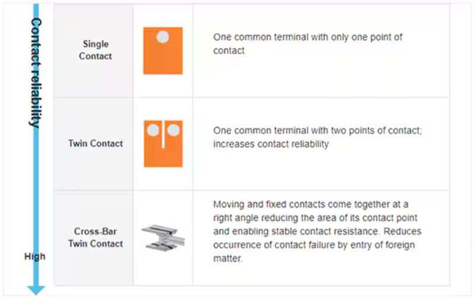
Task: Click the 'only one point of contact' description
Action: point(308,43)
